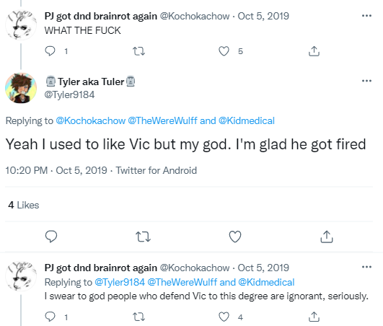Open @Kochokachow mention in Tyler's reply line
Image resolution: width=383 pixels, height=326 pixels.
[91, 120]
